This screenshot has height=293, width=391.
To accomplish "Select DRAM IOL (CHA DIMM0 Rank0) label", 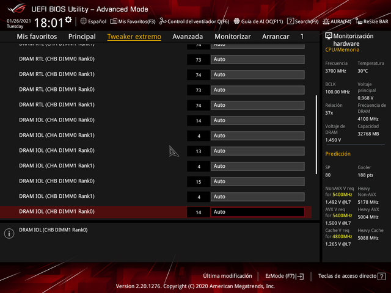I will pos(57,120).
